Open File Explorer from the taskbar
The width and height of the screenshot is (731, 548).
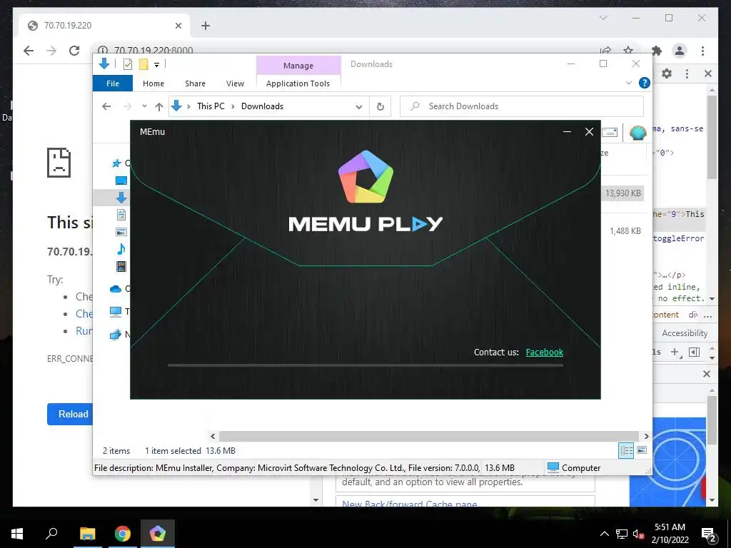(87, 534)
